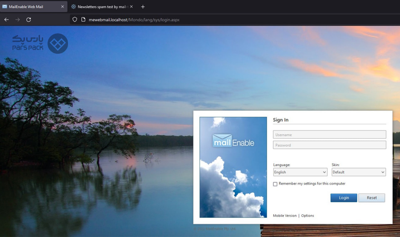Viewport: 400px width, 237px height.
Task: Open a new tab with the plus icon
Action: coord(143,7)
